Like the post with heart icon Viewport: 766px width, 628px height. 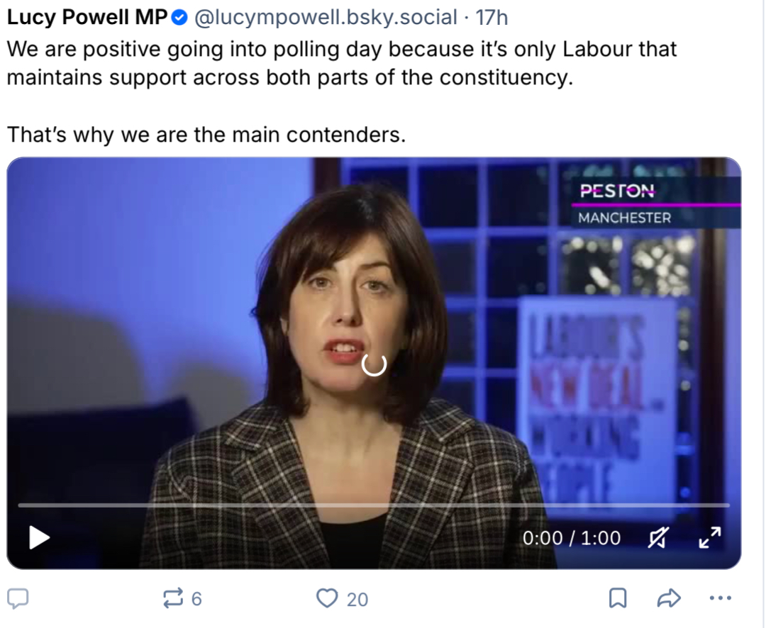point(327,599)
